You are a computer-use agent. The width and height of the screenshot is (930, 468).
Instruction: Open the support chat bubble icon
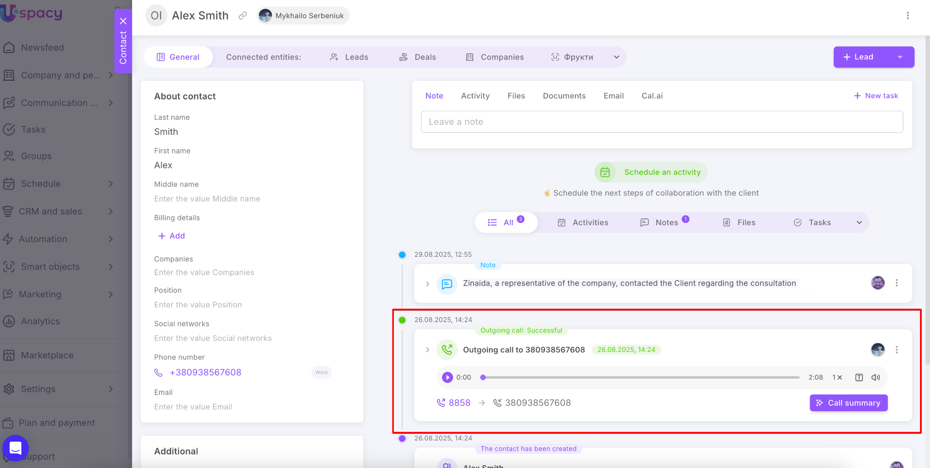15,448
